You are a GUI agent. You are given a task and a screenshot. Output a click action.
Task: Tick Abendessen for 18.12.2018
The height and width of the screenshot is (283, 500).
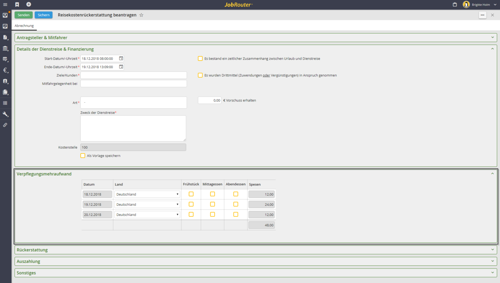tap(236, 194)
